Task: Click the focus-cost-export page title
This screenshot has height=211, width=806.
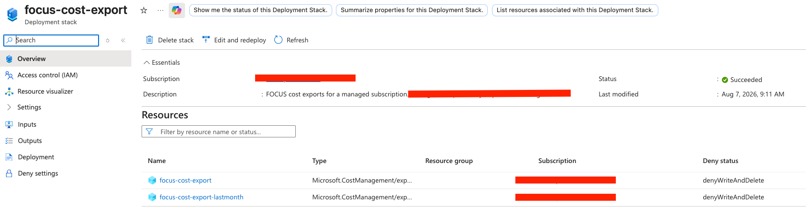Action: [76, 10]
